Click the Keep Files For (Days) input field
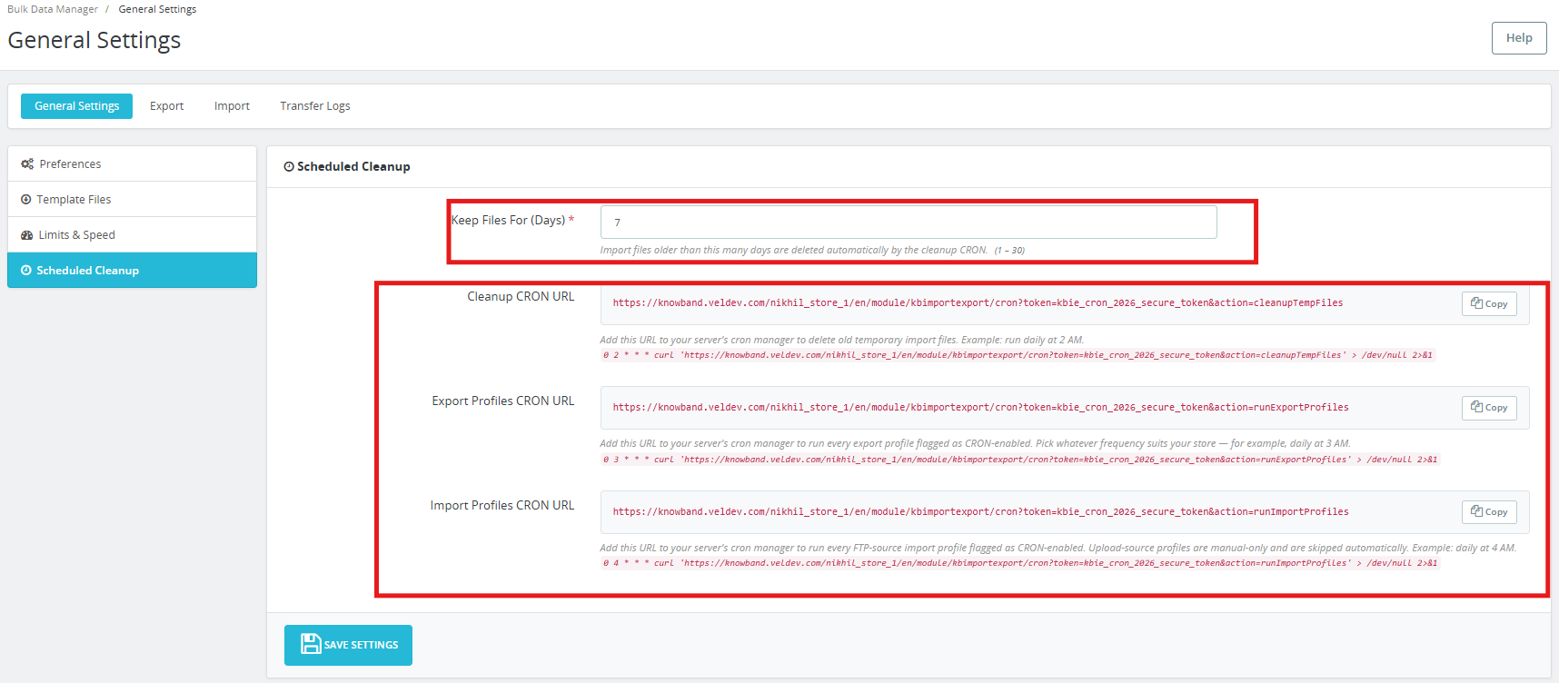This screenshot has height=683, width=1559. click(909, 223)
